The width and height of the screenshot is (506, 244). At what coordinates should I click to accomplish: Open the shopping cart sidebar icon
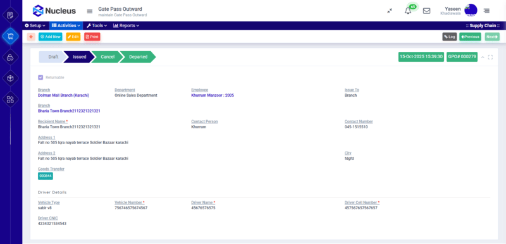point(10,37)
